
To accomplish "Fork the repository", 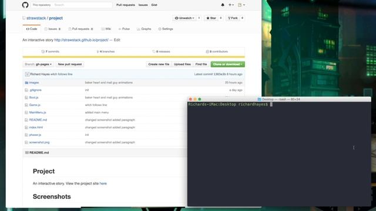I will (x=233, y=18).
